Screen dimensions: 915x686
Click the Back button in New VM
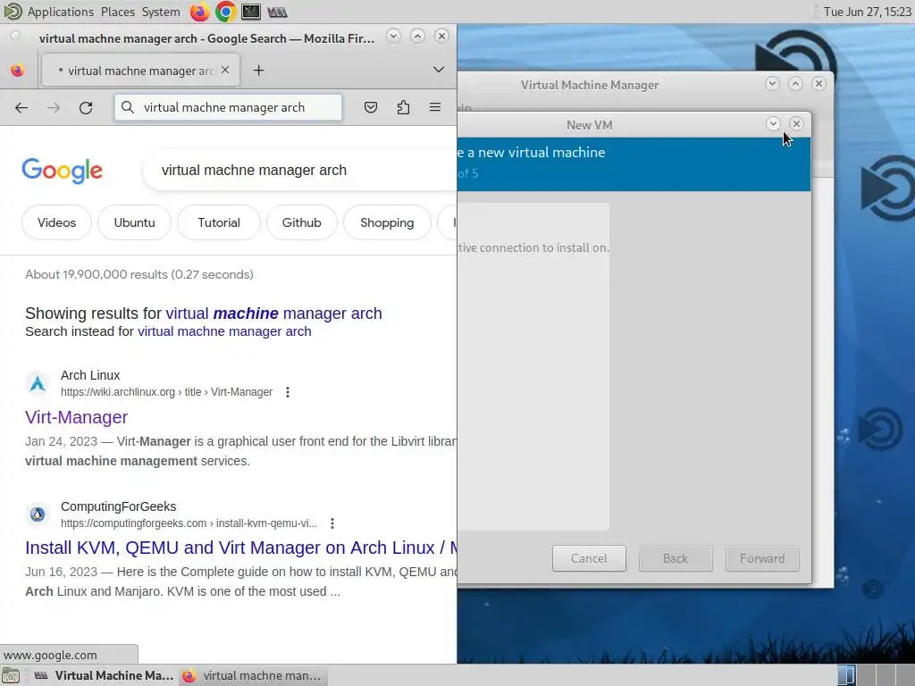coord(676,558)
